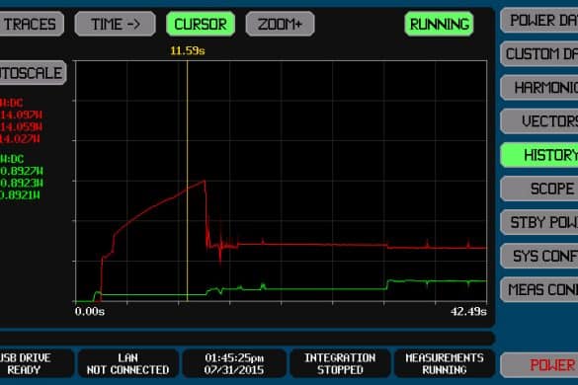Select the HISTORY screen tab
Viewport: 578px width, 385px height.
(x=539, y=155)
